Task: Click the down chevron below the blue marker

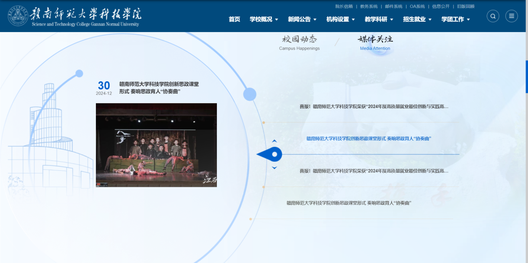Action: (x=274, y=168)
